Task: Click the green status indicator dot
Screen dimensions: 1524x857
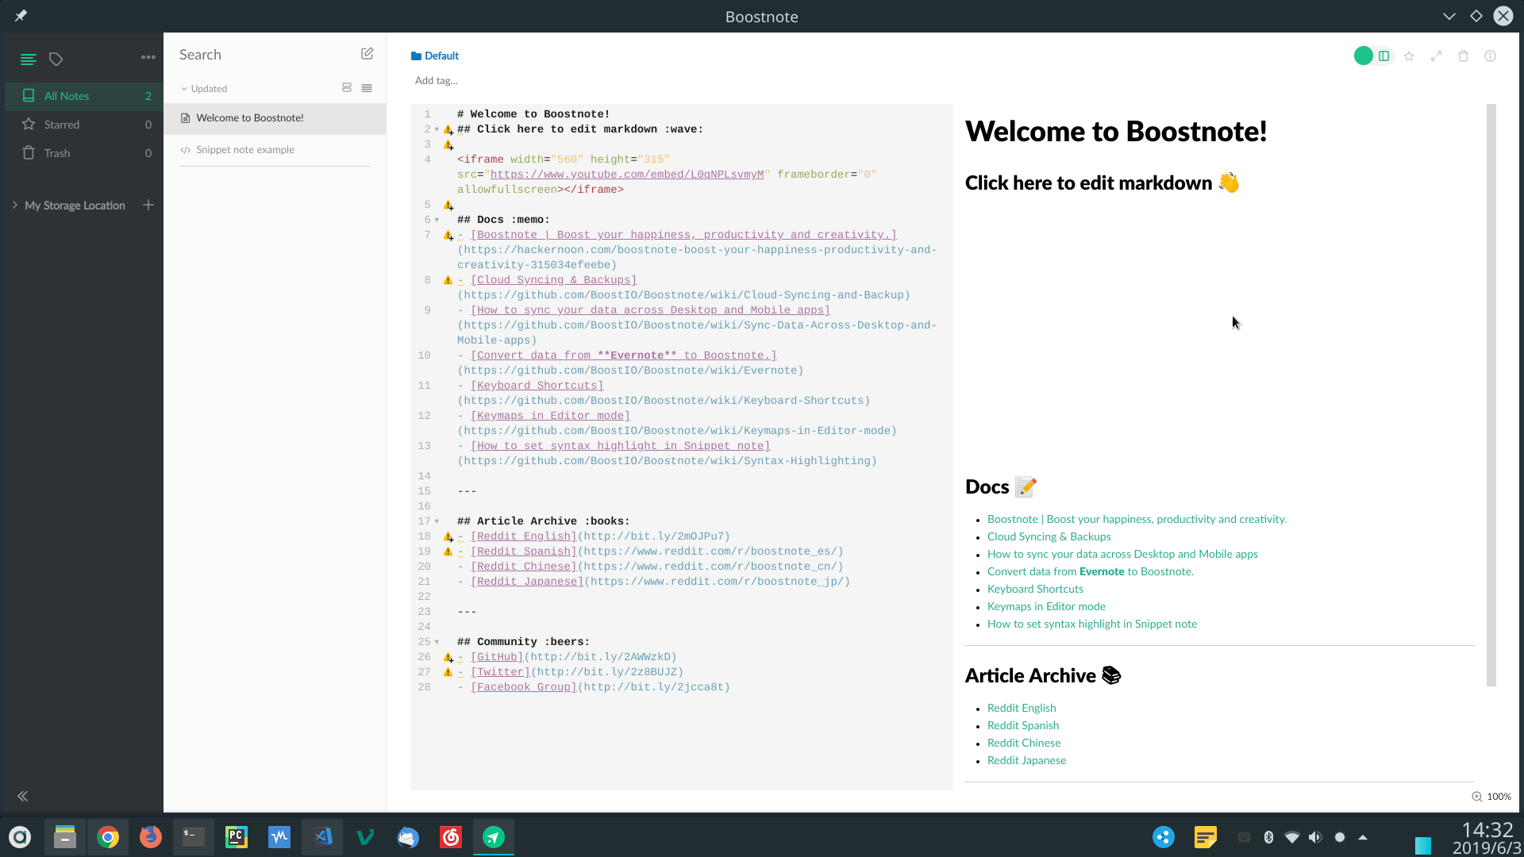Action: tap(1363, 56)
